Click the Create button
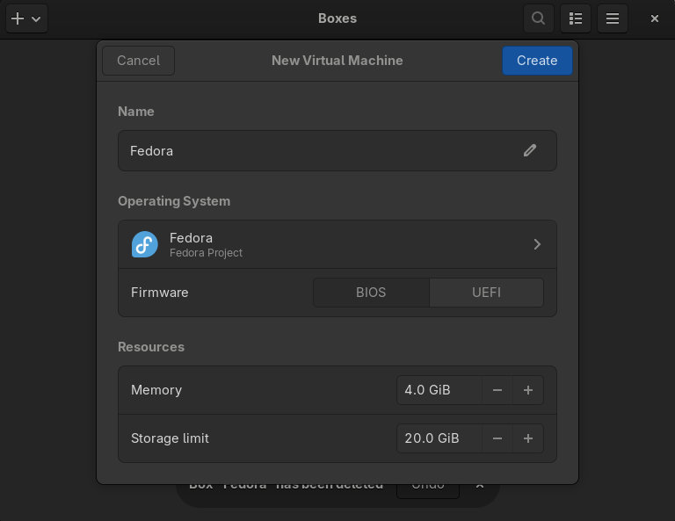The height and width of the screenshot is (521, 675). pyautogui.click(x=537, y=61)
